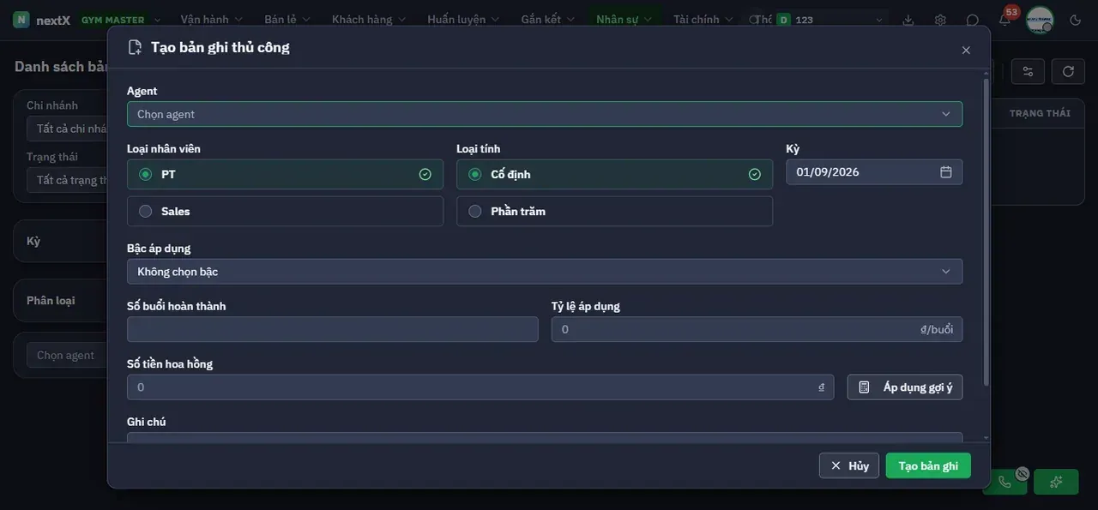1098x510 pixels.
Task: Open the Tất cả chi nhánh branch dropdown
Action: click(69, 129)
